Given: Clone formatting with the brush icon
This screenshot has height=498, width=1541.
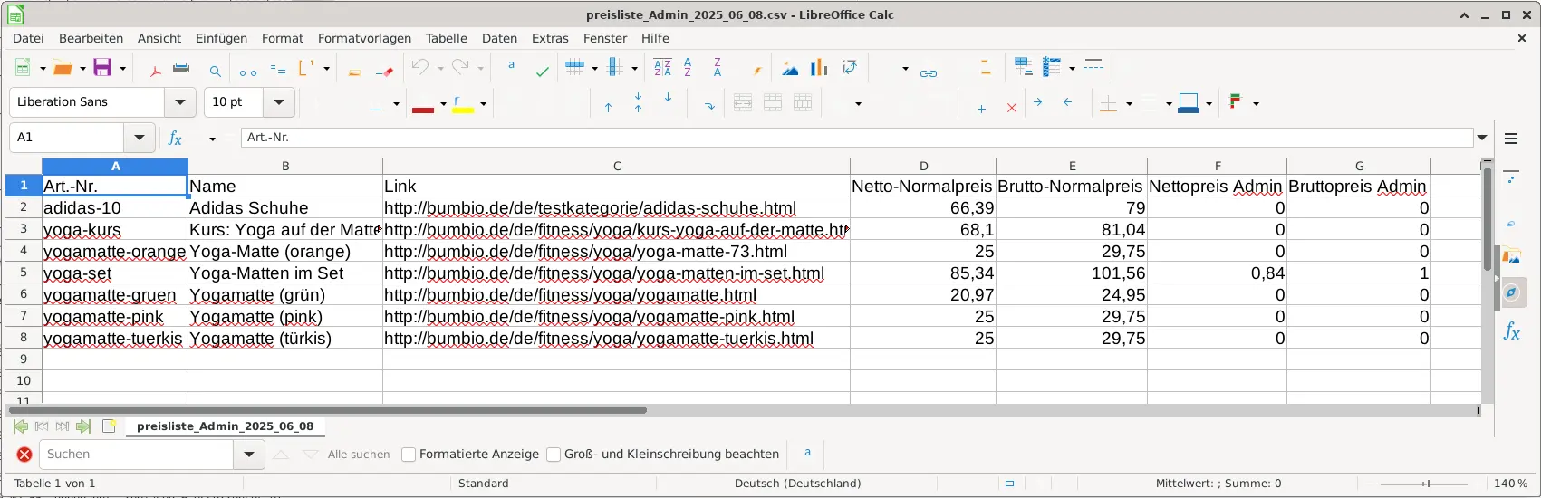Looking at the screenshot, I should pyautogui.click(x=355, y=71).
